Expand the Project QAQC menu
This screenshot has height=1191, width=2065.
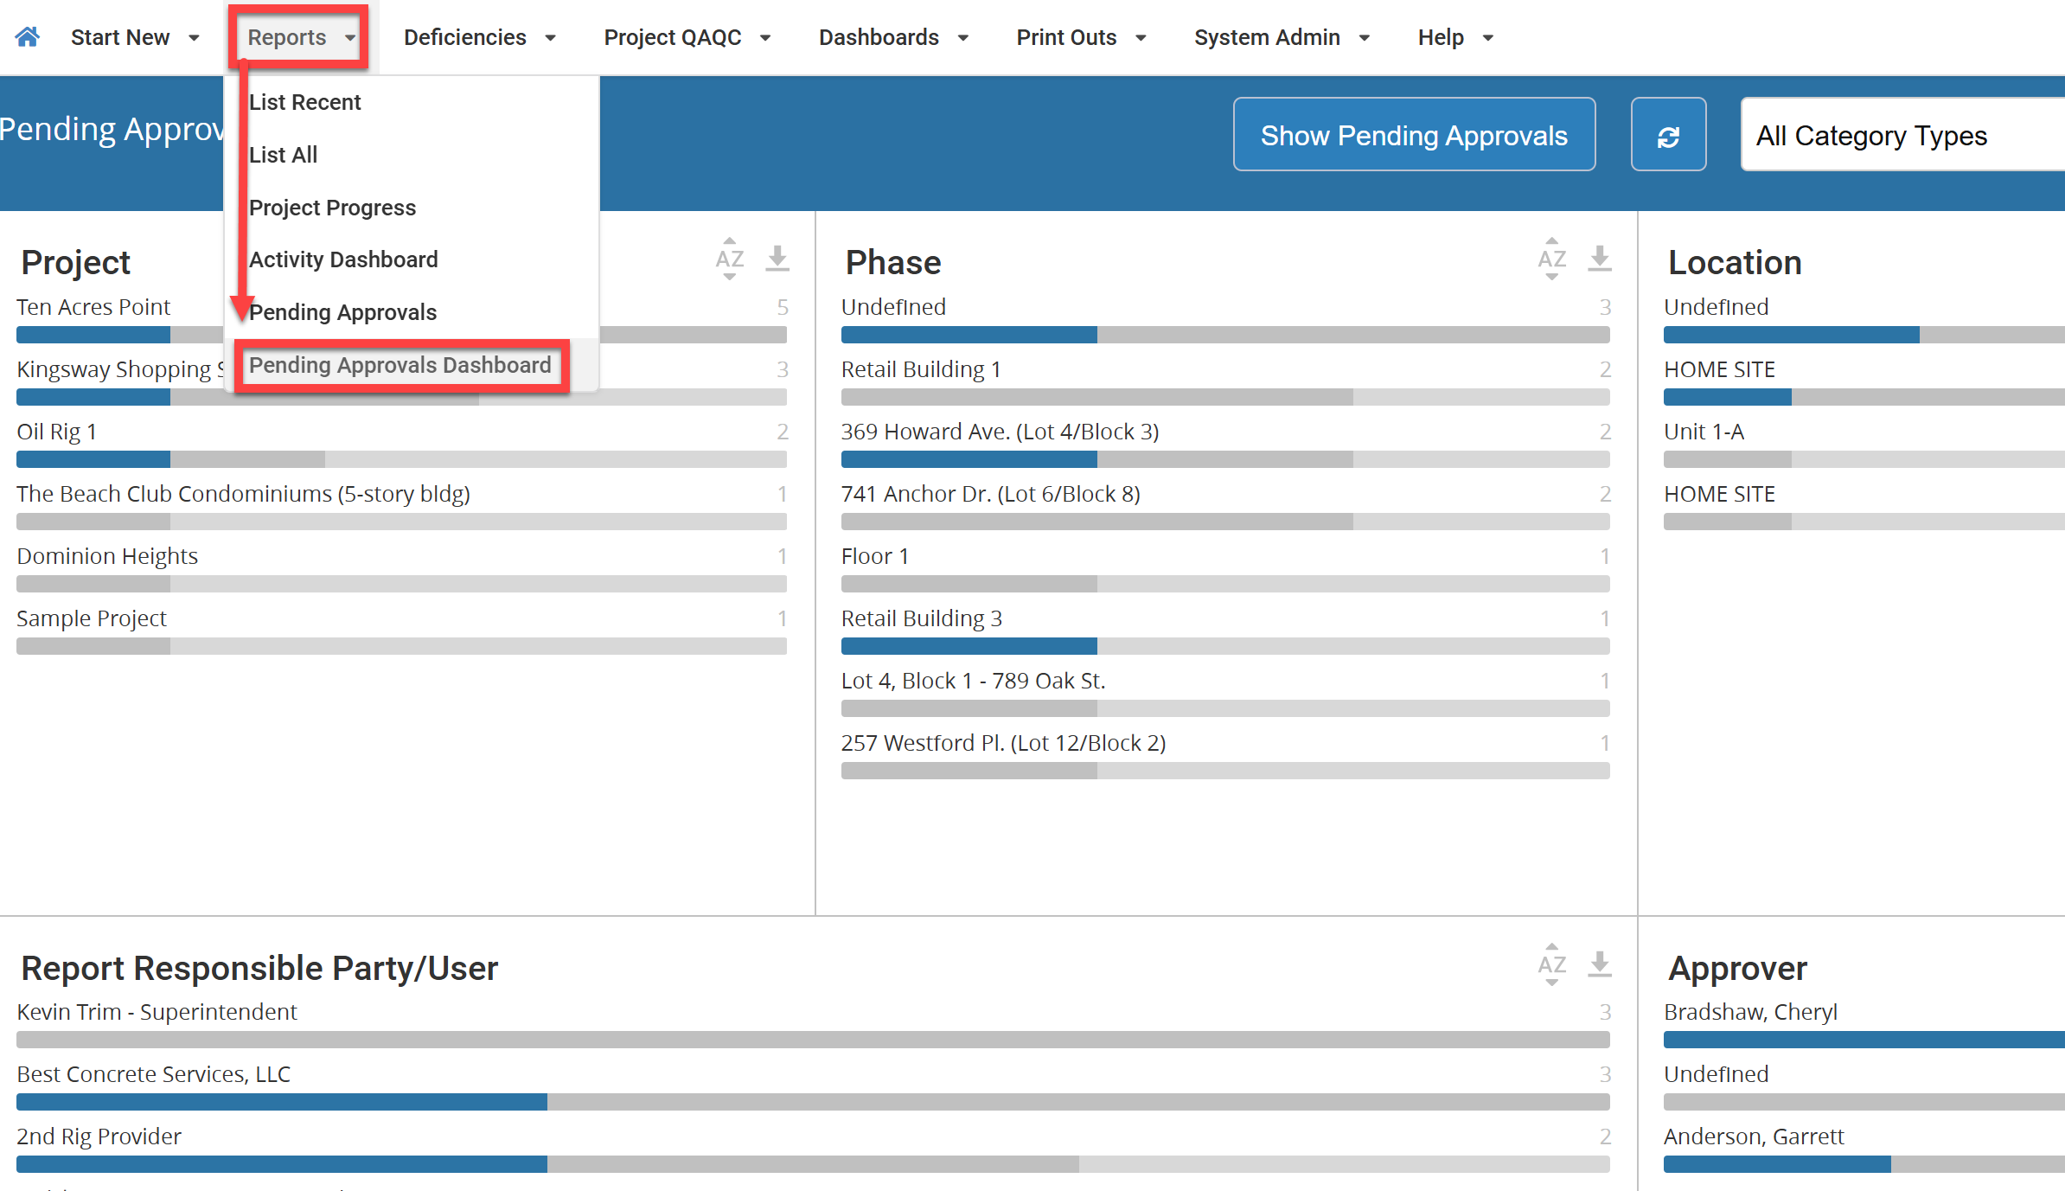coord(687,37)
